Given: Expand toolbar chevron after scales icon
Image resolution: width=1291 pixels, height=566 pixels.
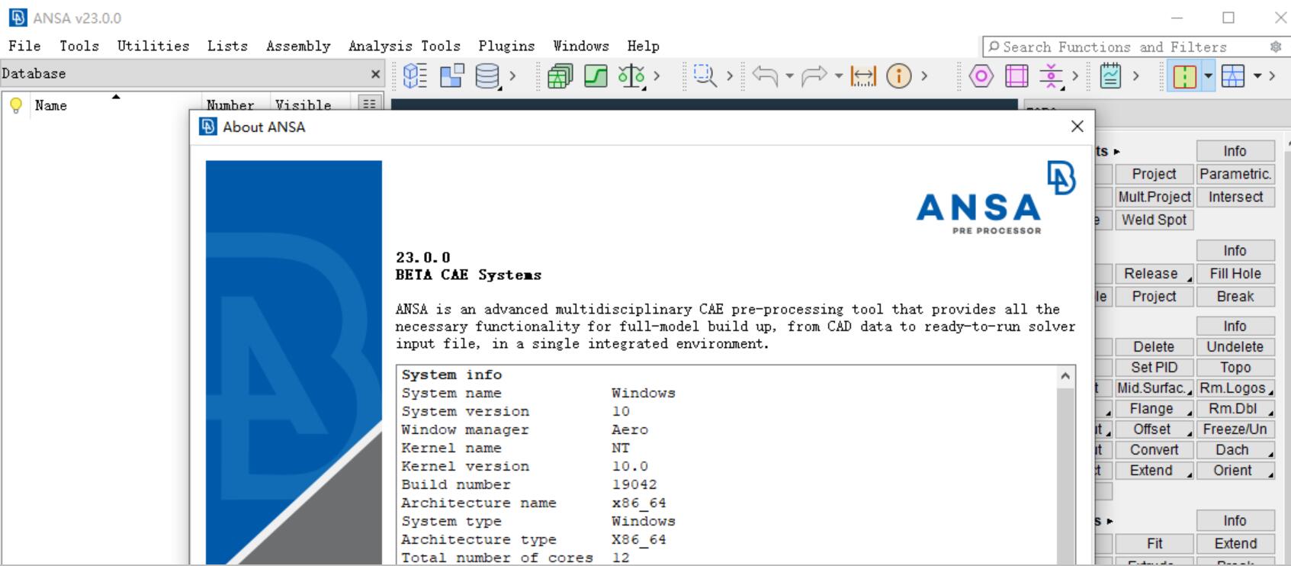Looking at the screenshot, I should (657, 76).
